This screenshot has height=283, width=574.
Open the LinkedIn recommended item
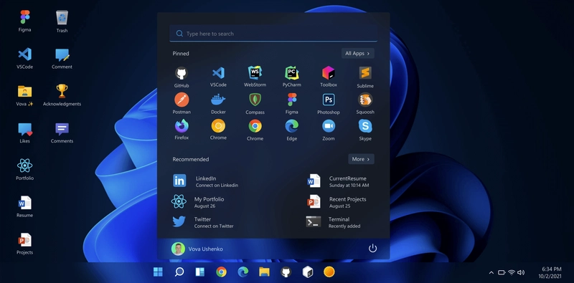point(206,181)
